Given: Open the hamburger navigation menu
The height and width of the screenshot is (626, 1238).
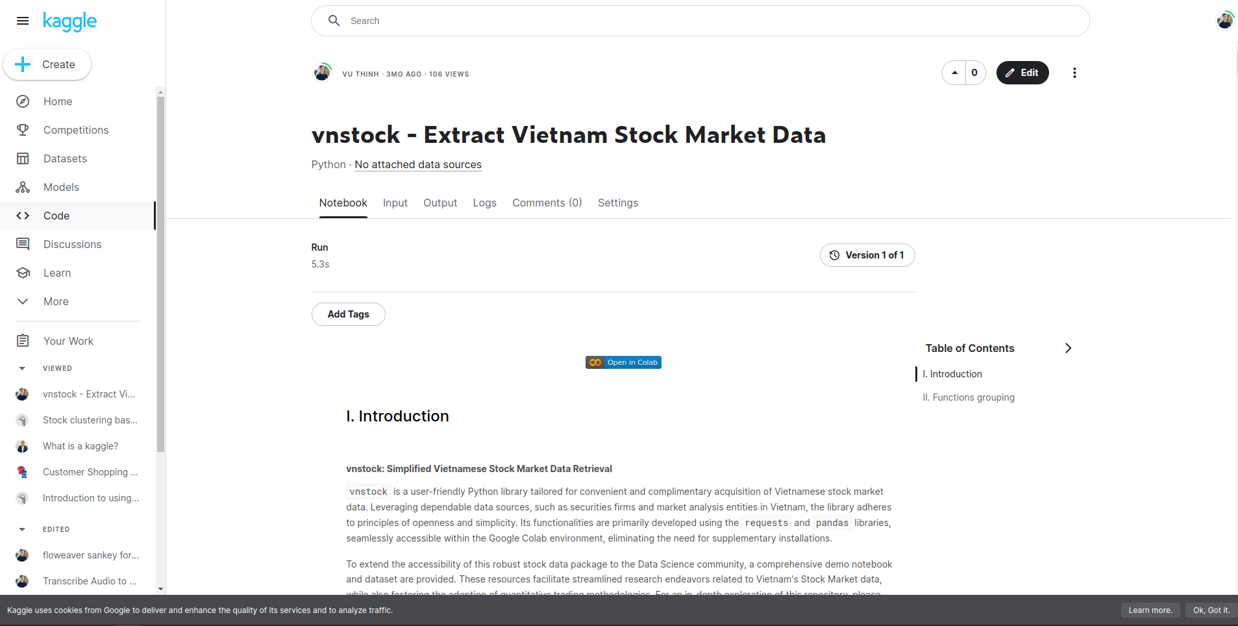Looking at the screenshot, I should 23,21.
